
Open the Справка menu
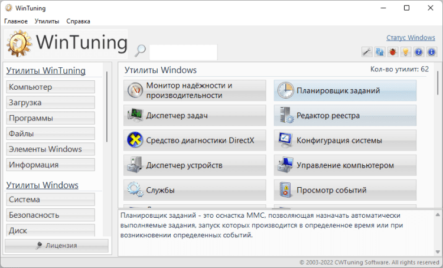pyautogui.click(x=78, y=21)
